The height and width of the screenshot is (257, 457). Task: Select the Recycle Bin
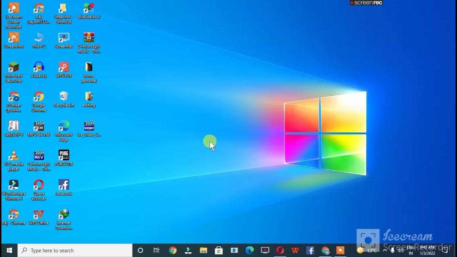point(64,99)
